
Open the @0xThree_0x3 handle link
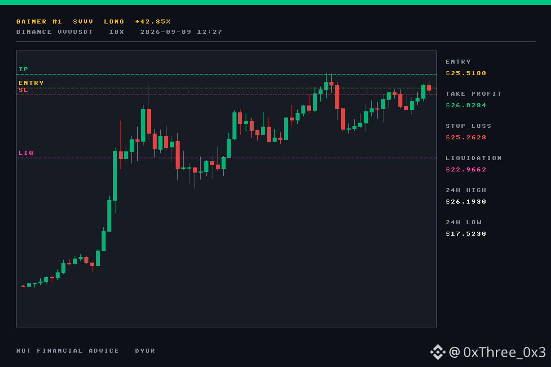click(497, 352)
